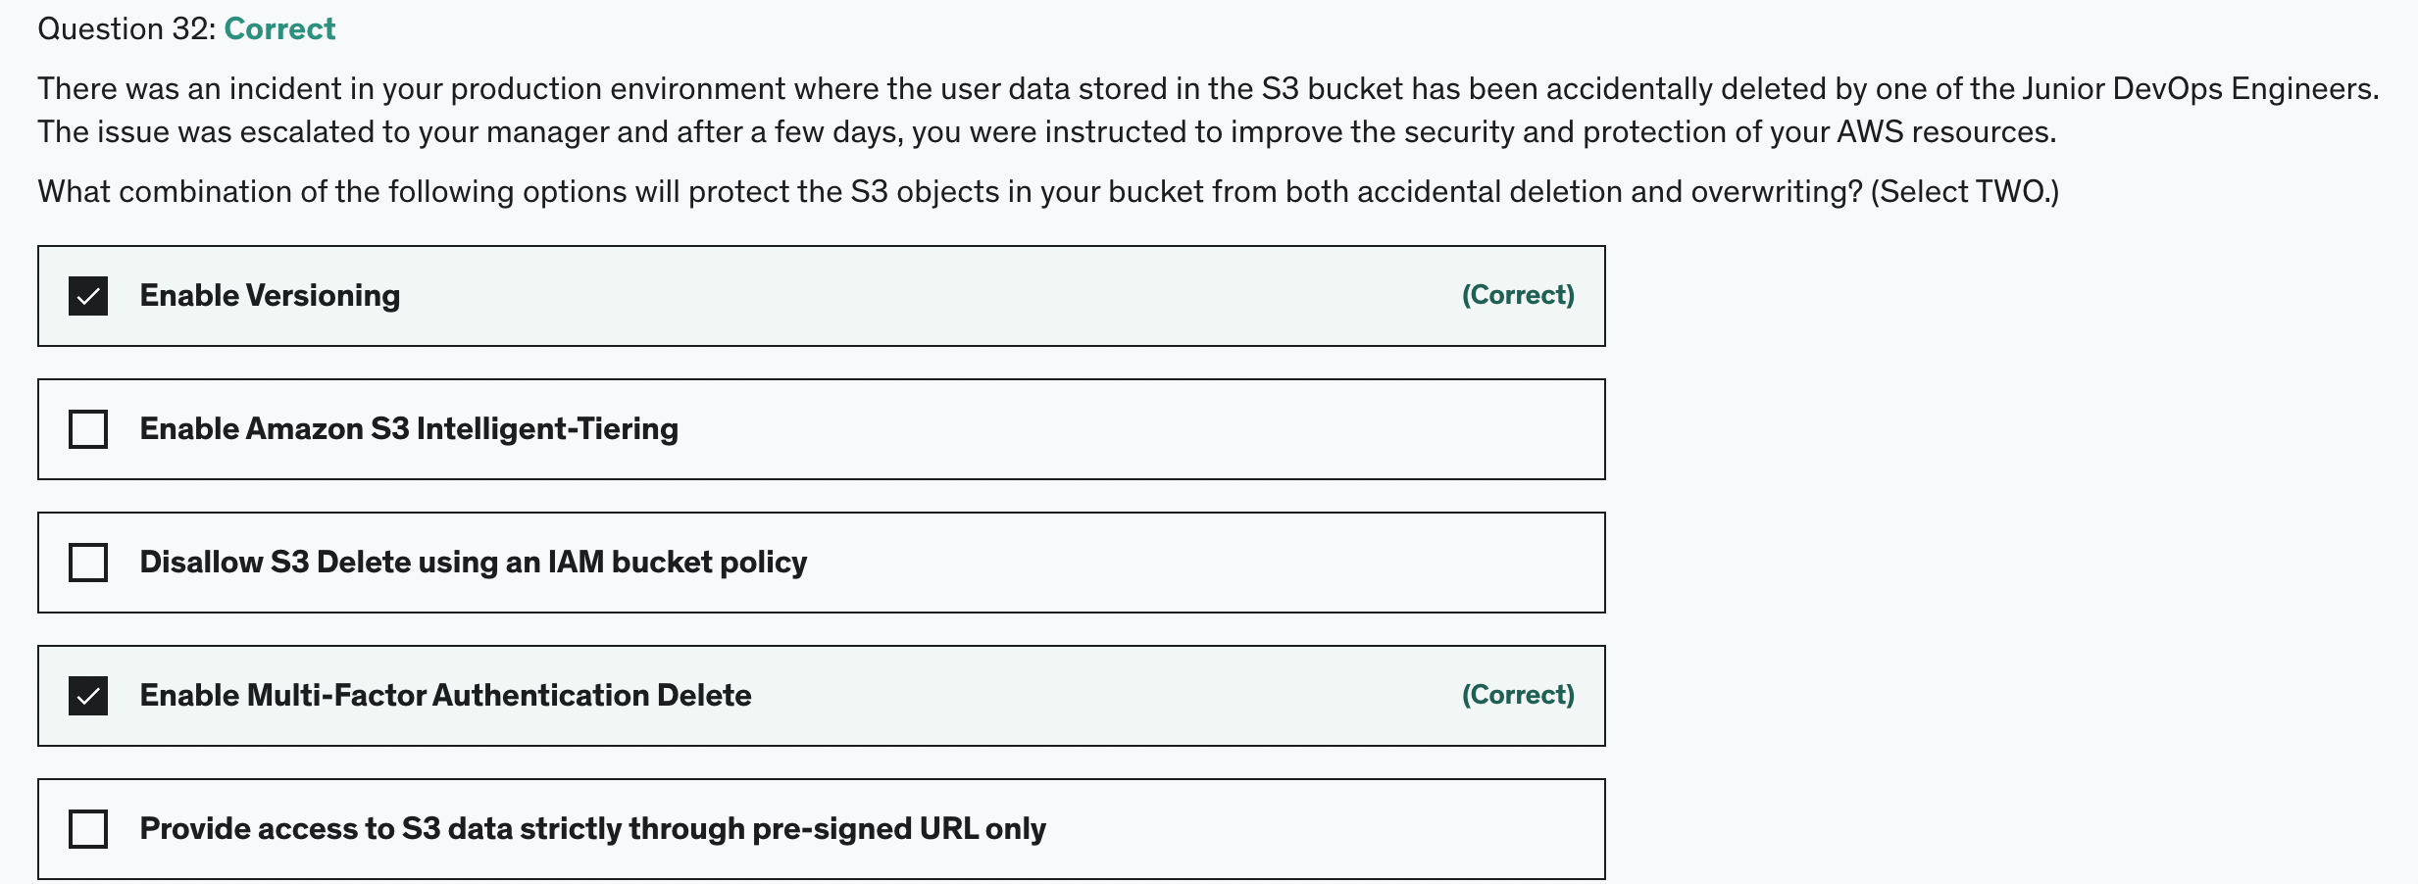The height and width of the screenshot is (884, 2418).
Task: Select the Enable Versioning answer text
Action: 270,296
